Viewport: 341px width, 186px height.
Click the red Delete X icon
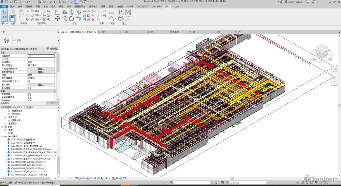[93, 19]
